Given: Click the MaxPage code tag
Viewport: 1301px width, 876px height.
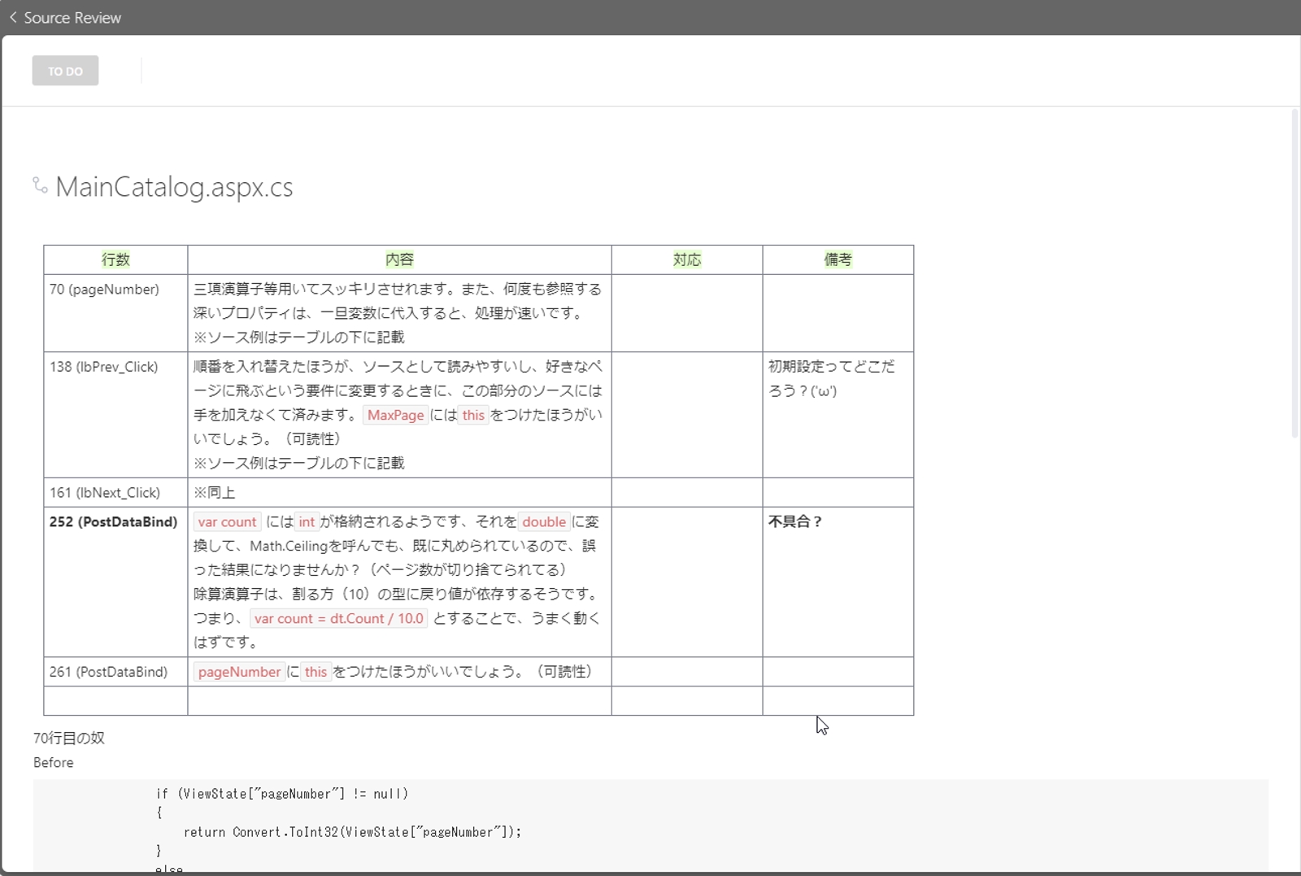Looking at the screenshot, I should pos(395,415).
